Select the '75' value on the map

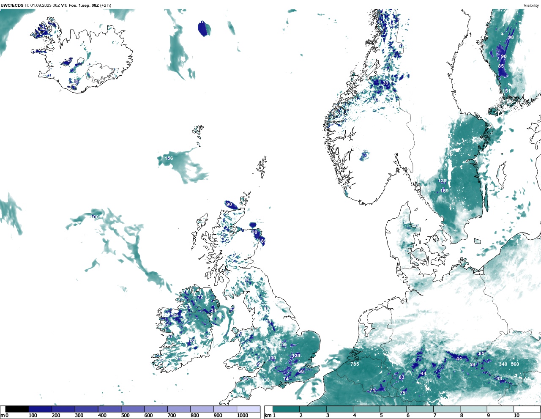[x=402, y=393]
